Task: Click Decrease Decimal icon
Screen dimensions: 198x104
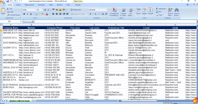Action: point(106,14)
